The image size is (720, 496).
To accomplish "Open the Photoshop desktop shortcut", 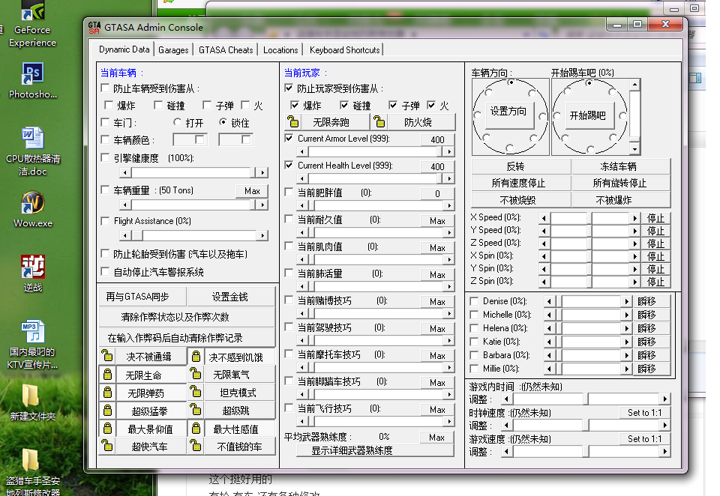I will pos(32,81).
